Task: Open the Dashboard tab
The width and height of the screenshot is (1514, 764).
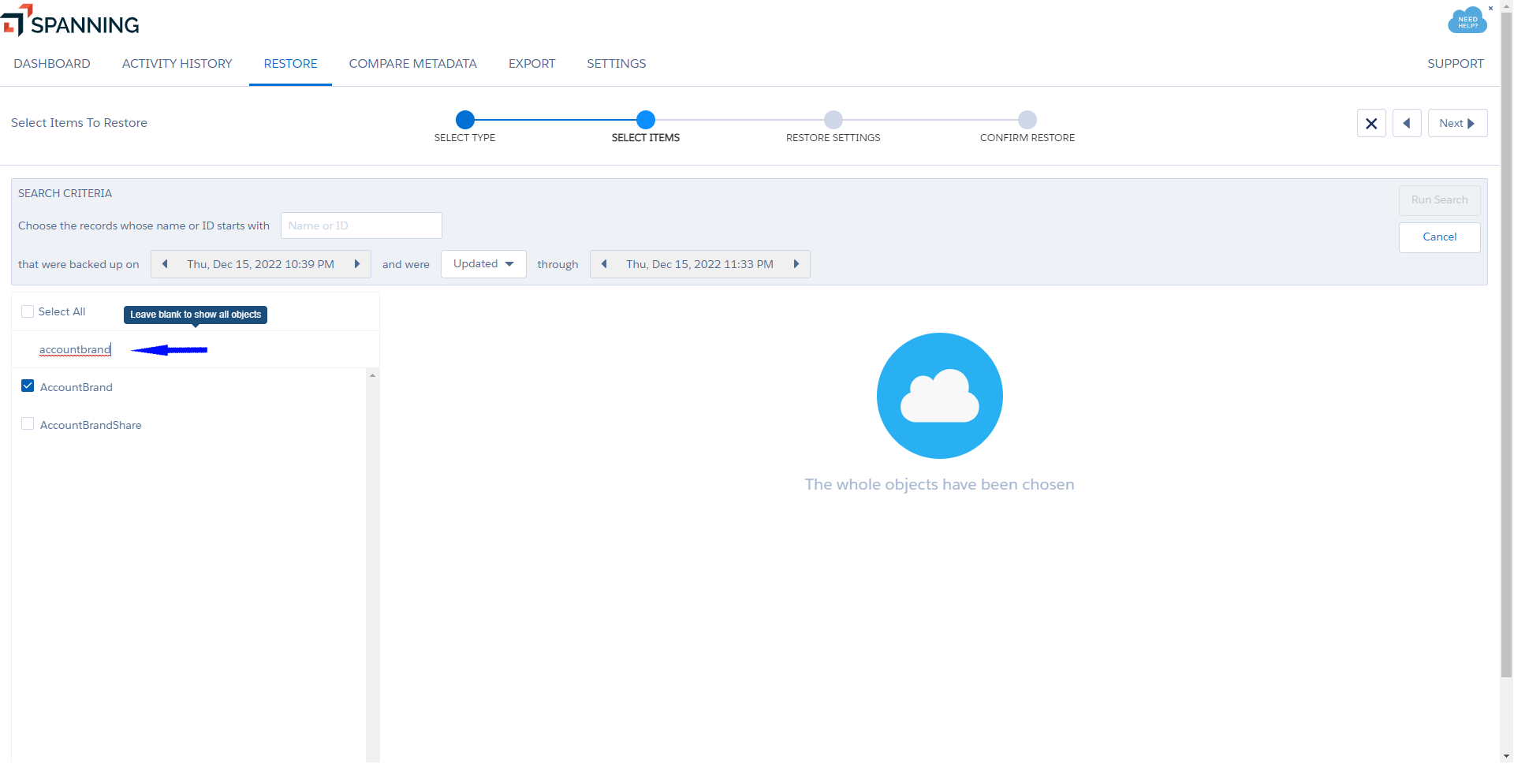Action: (52, 64)
